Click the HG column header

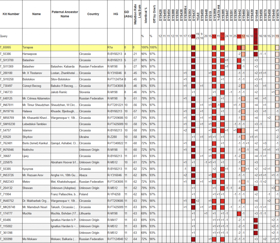coord(115,14)
